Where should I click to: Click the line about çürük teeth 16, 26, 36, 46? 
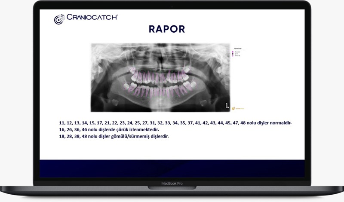[111, 129]
